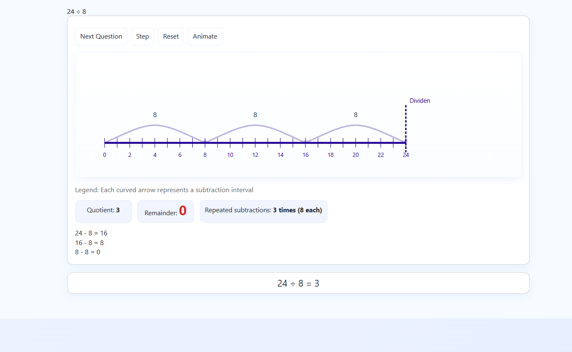Image resolution: width=572 pixels, height=352 pixels.
Task: Click the red Remainder 0 value
Action: (x=183, y=211)
